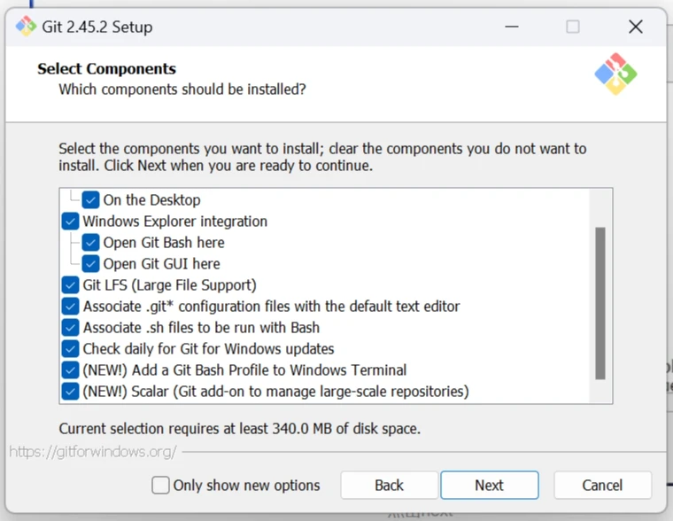The image size is (673, 521).
Task: Click the Git diamond logo in header
Action: pyautogui.click(x=615, y=74)
